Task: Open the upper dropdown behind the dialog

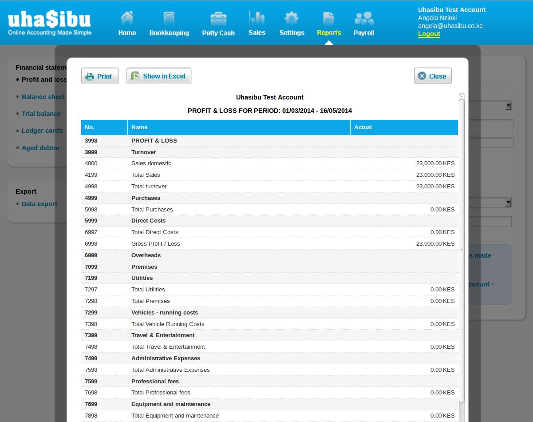Action: pos(509,106)
